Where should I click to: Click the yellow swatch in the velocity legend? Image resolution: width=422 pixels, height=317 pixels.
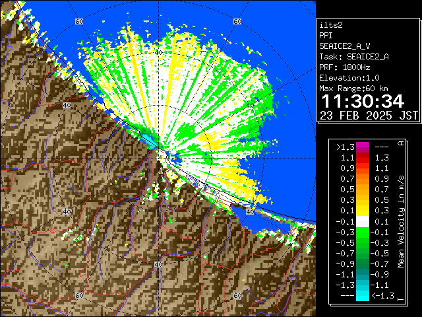click(x=363, y=211)
